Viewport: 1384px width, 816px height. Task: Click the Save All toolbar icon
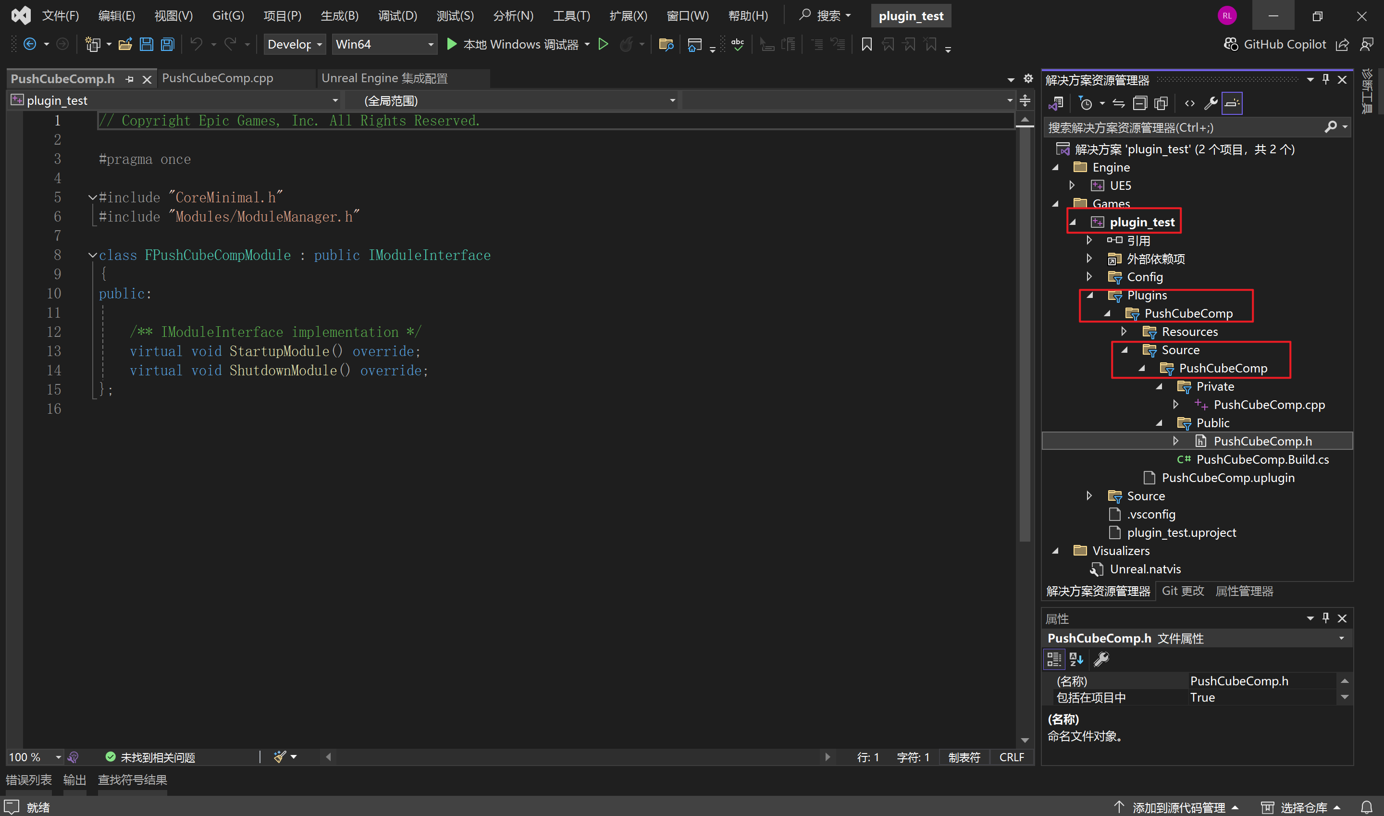[x=168, y=44]
